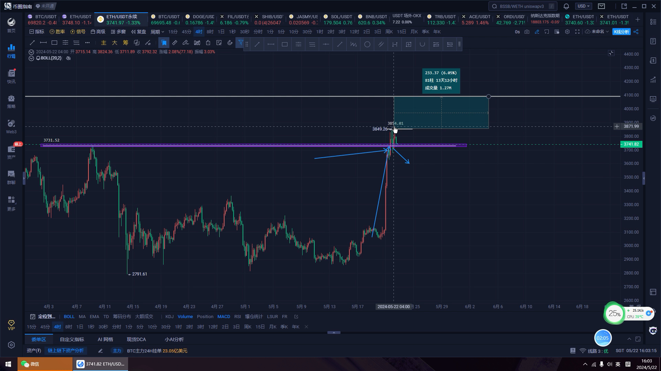Add a new ticker tab with plus icon

pos(638,20)
